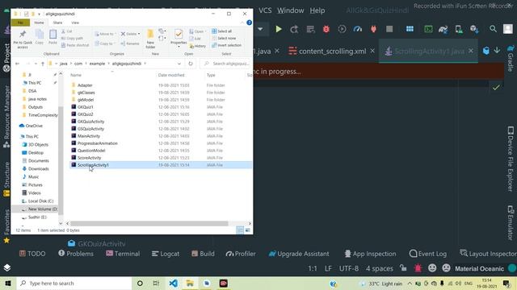The image size is (517, 290).
Task: Click LF line separator in status bar
Action: click(328, 268)
